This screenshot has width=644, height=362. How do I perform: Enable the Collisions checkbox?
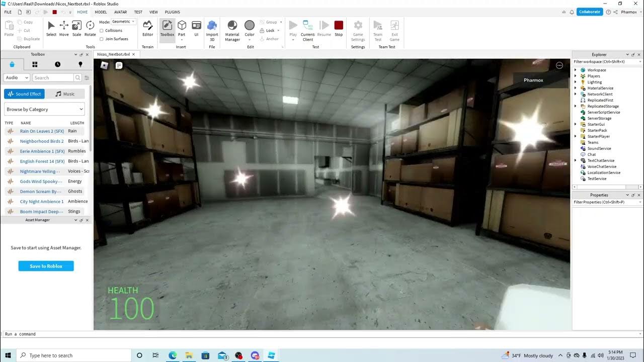pyautogui.click(x=102, y=31)
